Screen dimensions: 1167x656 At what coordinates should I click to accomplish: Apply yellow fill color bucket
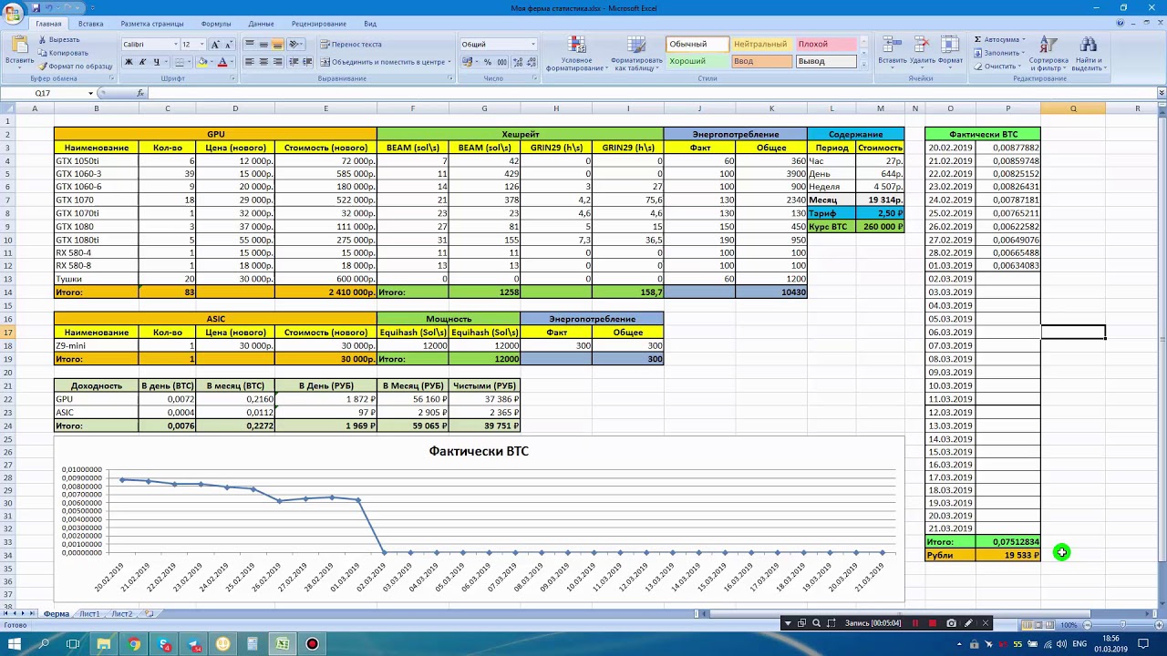click(202, 62)
